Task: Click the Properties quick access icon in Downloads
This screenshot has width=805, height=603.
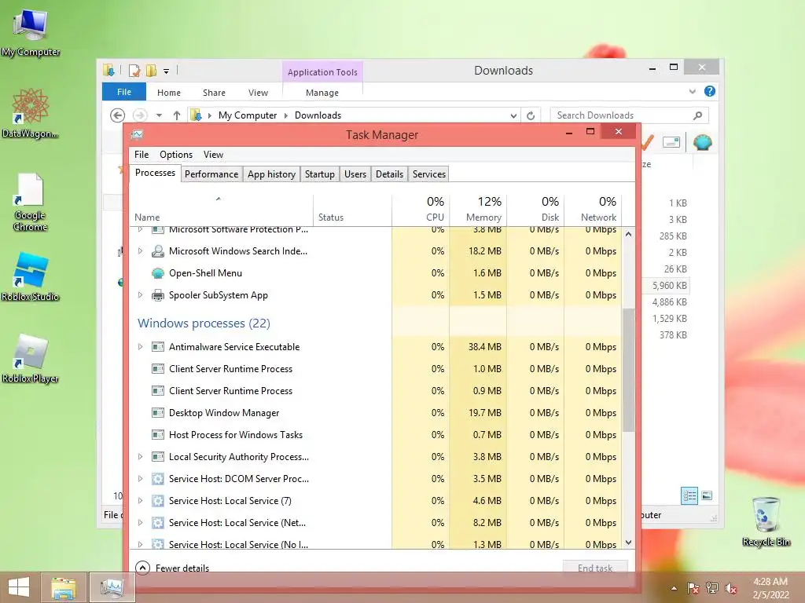Action: point(134,70)
